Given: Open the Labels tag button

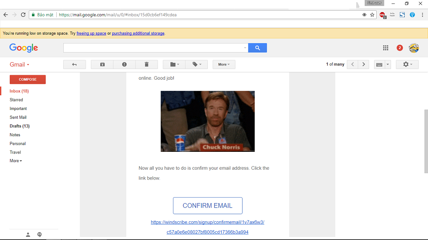Looking at the screenshot, I should [x=197, y=65].
